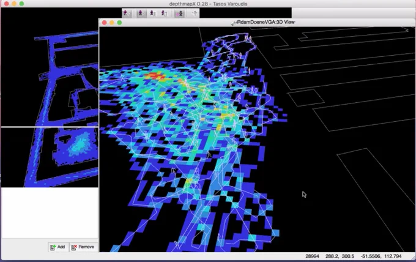Click the Add button
This screenshot has height=262, width=416.
pyautogui.click(x=58, y=247)
